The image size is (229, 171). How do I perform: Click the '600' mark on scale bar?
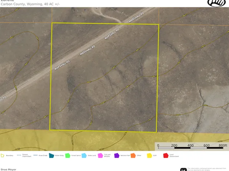pyautogui.click(x=206, y=145)
